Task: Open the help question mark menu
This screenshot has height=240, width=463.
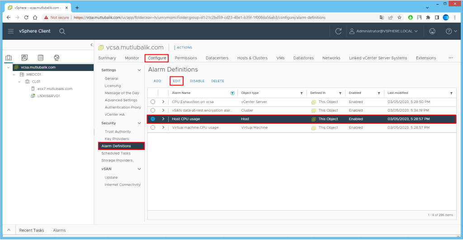Action: pos(451,31)
